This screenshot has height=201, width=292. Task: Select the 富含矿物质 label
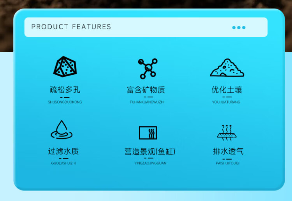coord(146,90)
